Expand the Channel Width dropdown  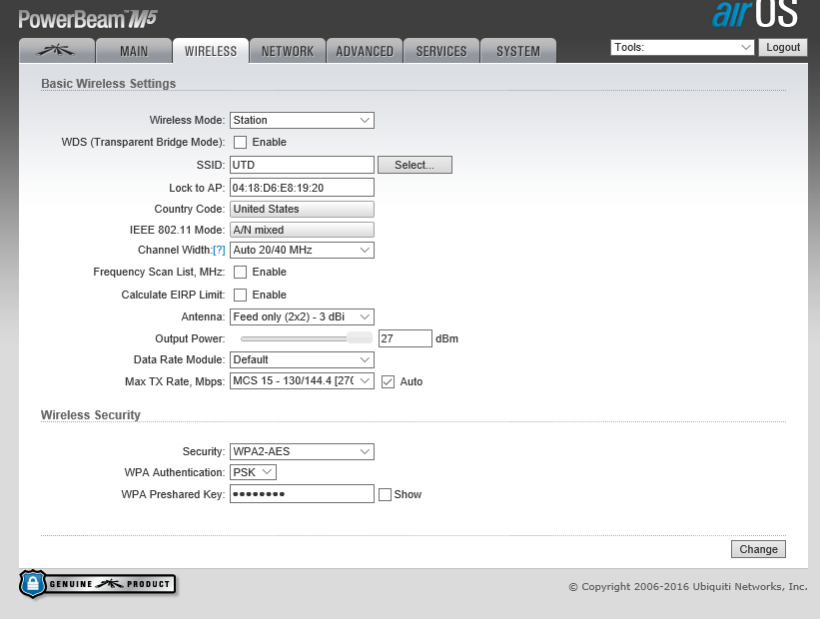pos(302,251)
